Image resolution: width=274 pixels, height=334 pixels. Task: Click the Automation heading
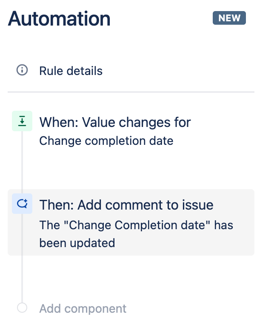59,19
